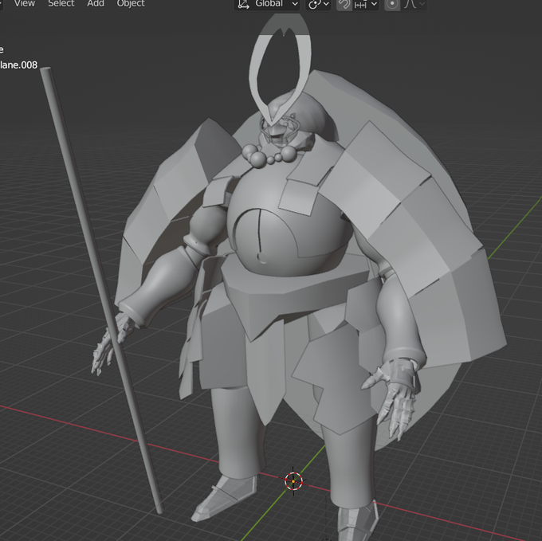This screenshot has width=542, height=541.
Task: Open the Select menu
Action: tap(61, 3)
